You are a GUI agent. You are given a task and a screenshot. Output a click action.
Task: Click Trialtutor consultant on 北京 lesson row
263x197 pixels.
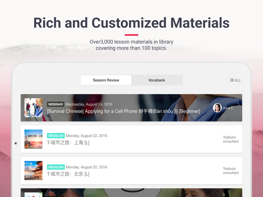[231, 171]
